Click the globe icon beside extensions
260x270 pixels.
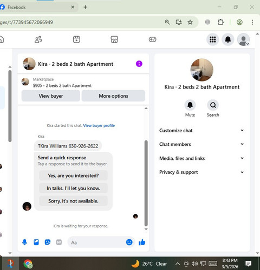point(207,22)
